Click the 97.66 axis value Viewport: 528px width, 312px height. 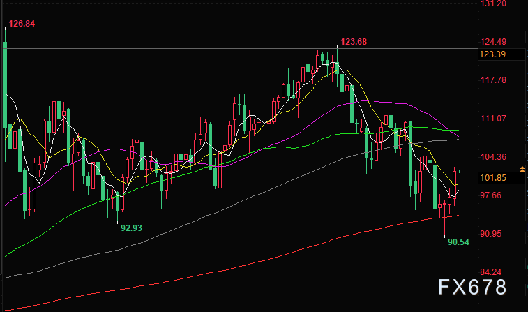(x=490, y=195)
